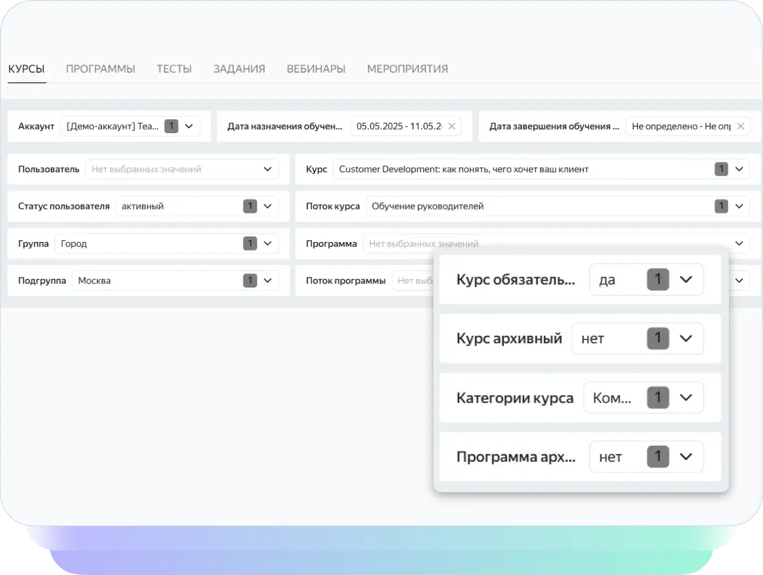
Task: Expand the Подгруппа dropdown chevron
Action: (x=267, y=280)
